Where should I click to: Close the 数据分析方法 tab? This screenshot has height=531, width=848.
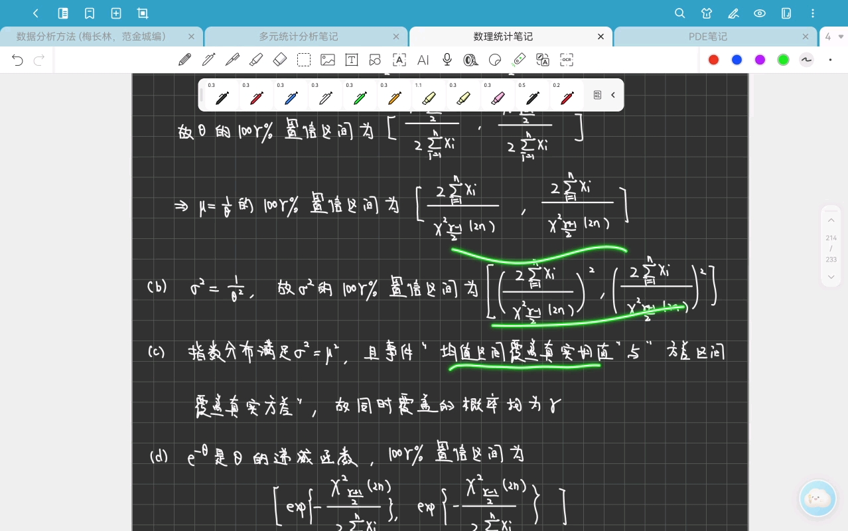192,37
